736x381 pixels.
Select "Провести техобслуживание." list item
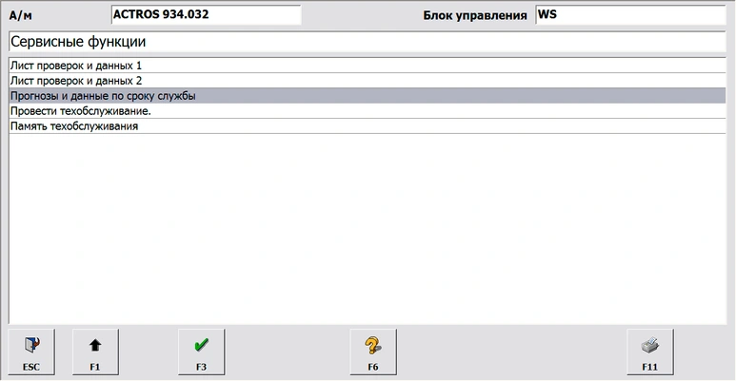80,111
